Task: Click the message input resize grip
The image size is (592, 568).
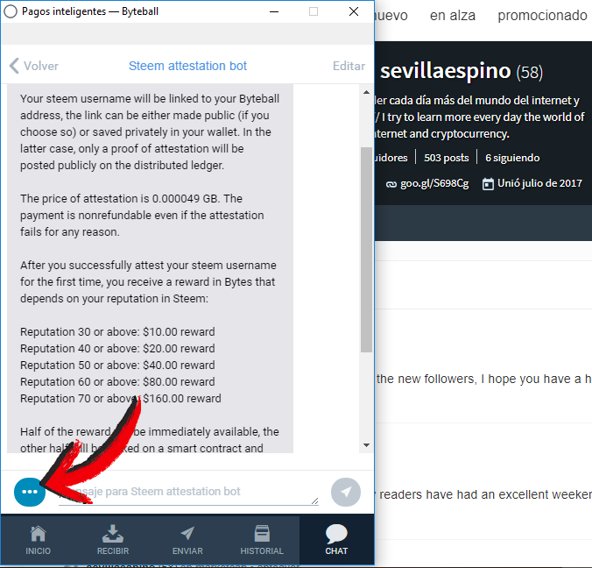Action: pos(315,501)
